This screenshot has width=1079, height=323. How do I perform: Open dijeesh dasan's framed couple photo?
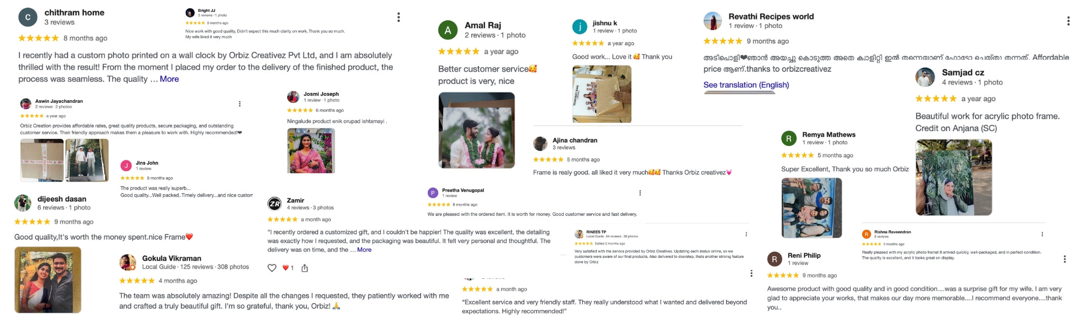(x=47, y=280)
